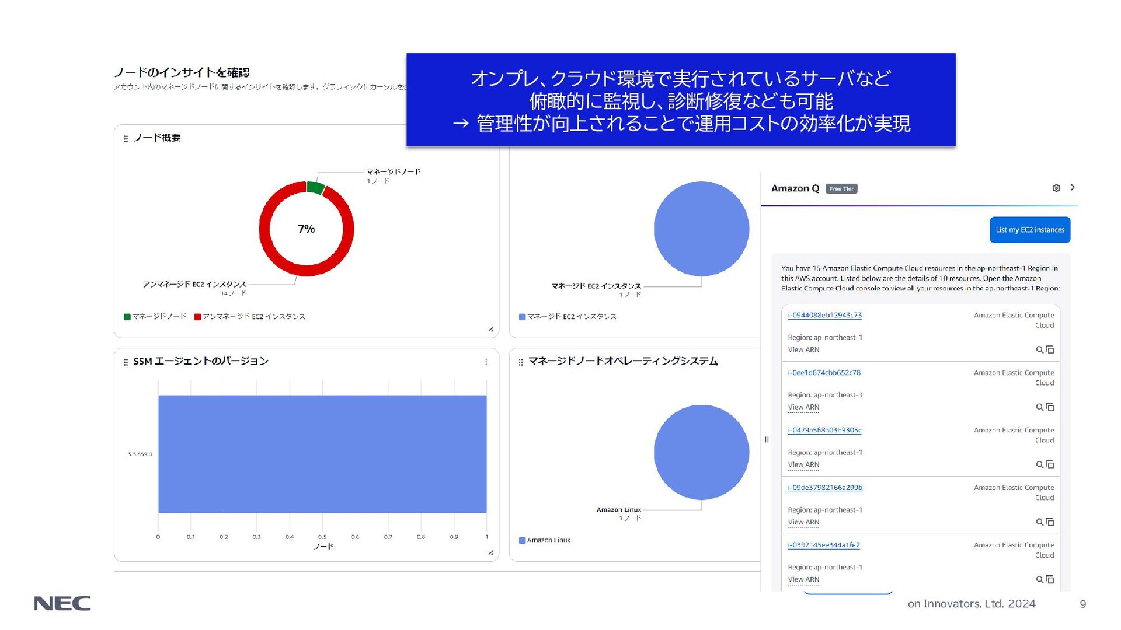Image resolution: width=1121 pixels, height=630 pixels.
Task: Open the SSM エージェントのバージョン widget options menu
Action: click(x=486, y=362)
